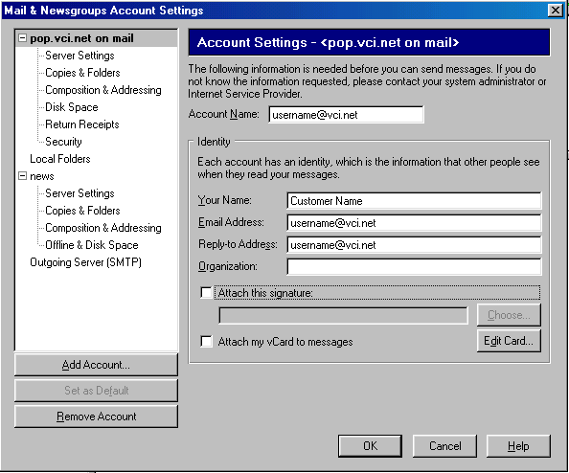Viewport: 569px width, 473px height.
Task: Open Offline & Disk Space under news
Action: [x=91, y=245]
